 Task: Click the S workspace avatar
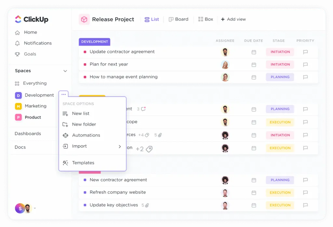(20, 208)
